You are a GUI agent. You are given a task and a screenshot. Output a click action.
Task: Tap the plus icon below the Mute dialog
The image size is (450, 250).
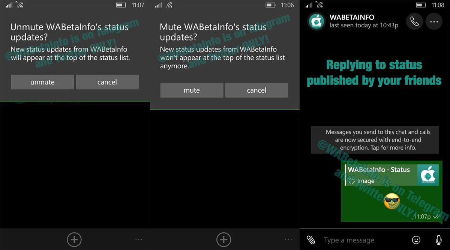tap(224, 239)
